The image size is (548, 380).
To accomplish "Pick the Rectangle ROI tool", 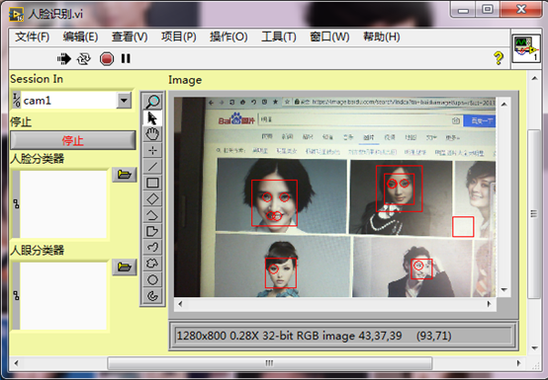I will [152, 183].
